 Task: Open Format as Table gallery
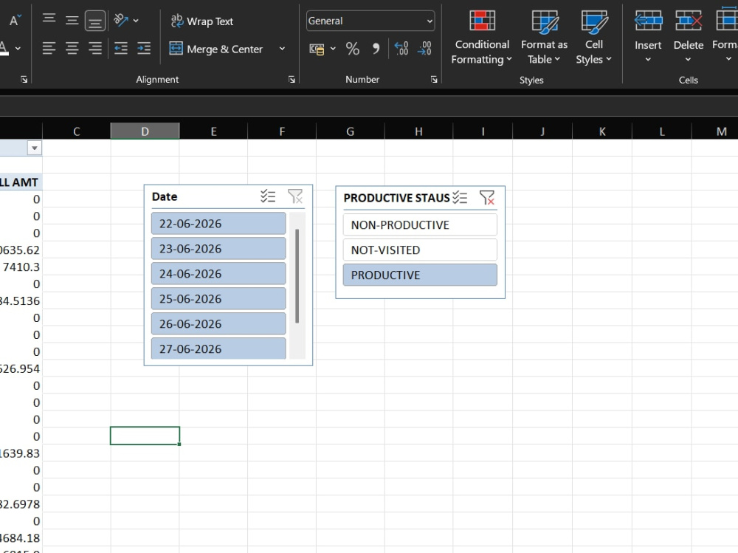(x=544, y=38)
